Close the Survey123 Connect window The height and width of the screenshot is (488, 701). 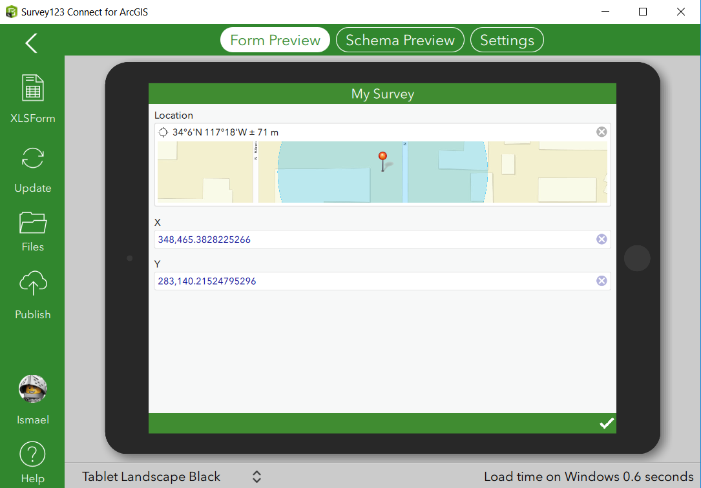(x=681, y=12)
